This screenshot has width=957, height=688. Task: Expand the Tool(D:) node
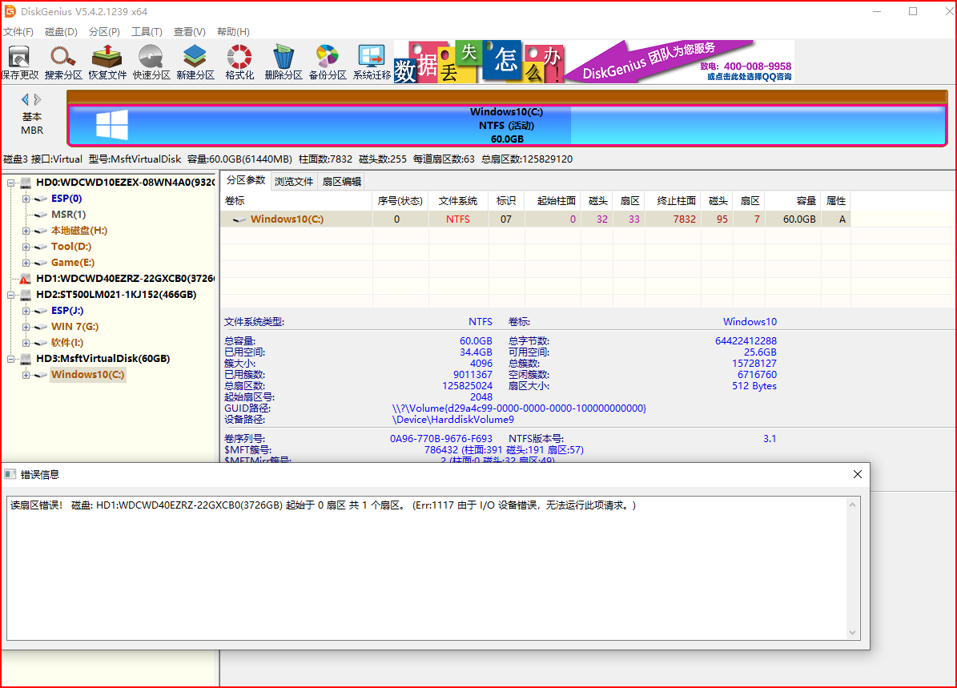[26, 247]
